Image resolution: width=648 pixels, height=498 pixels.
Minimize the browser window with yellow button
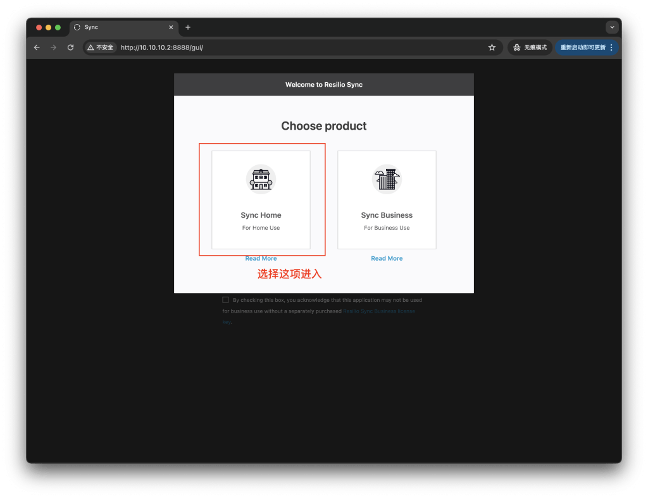coord(48,27)
